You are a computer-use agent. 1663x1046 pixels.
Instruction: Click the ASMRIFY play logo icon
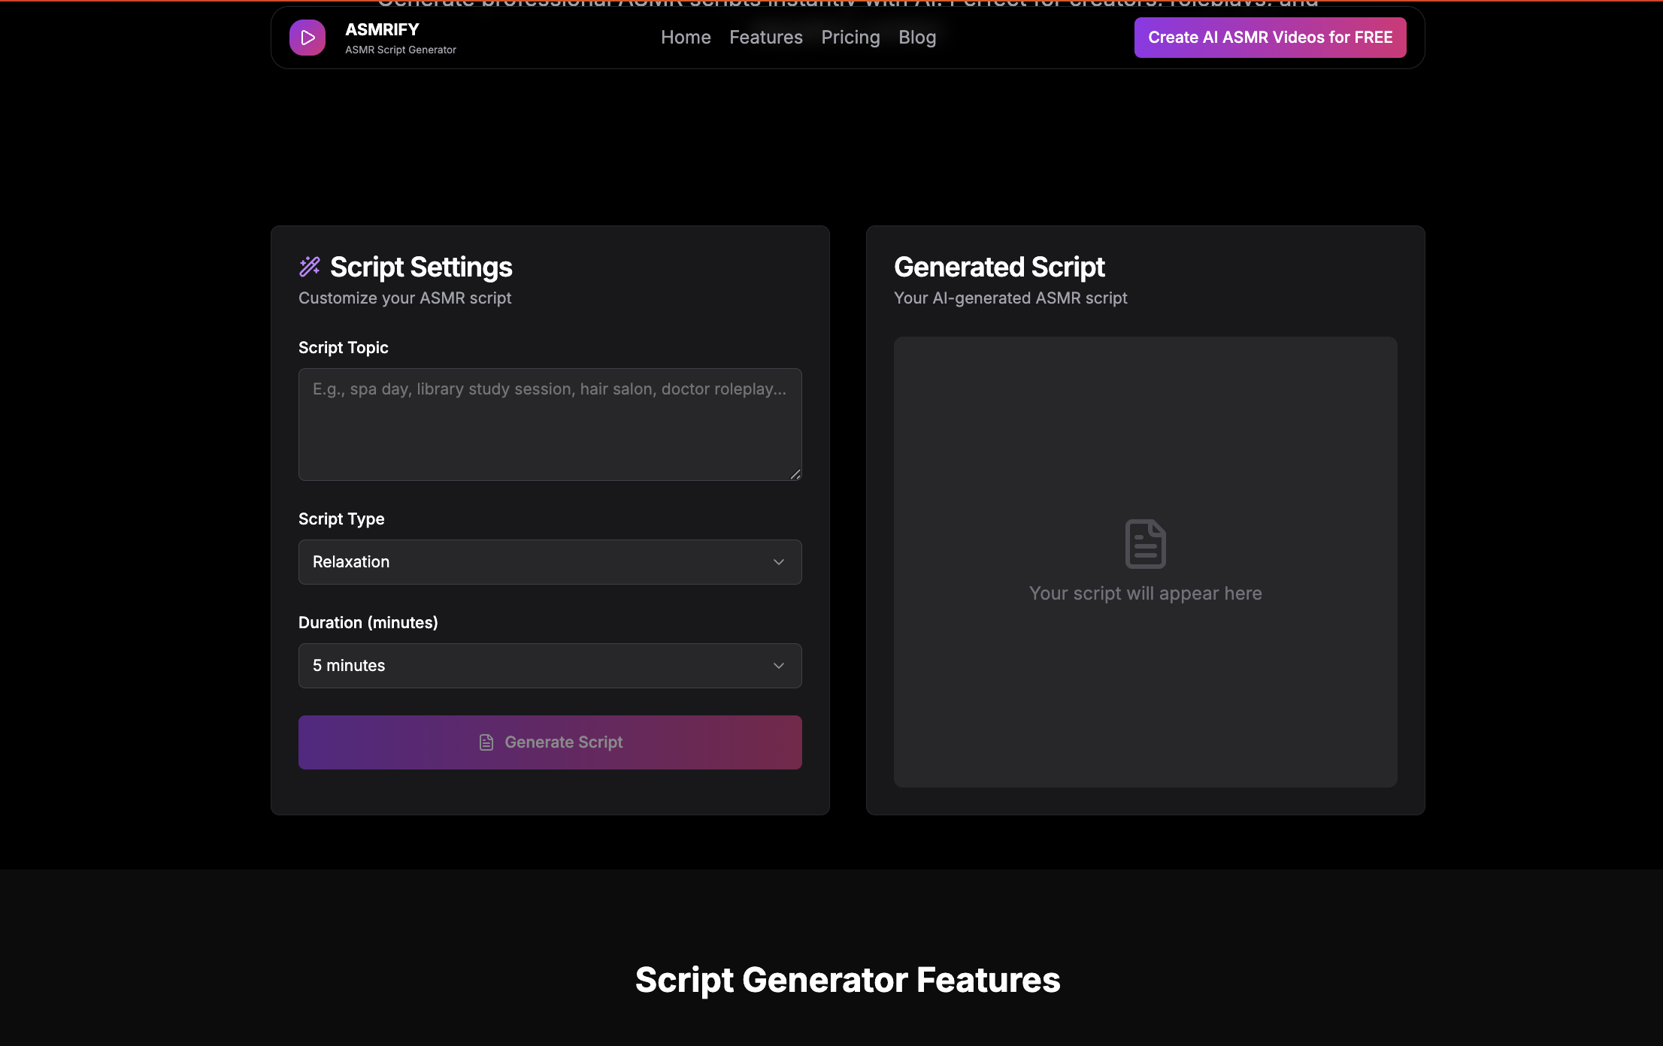307,37
